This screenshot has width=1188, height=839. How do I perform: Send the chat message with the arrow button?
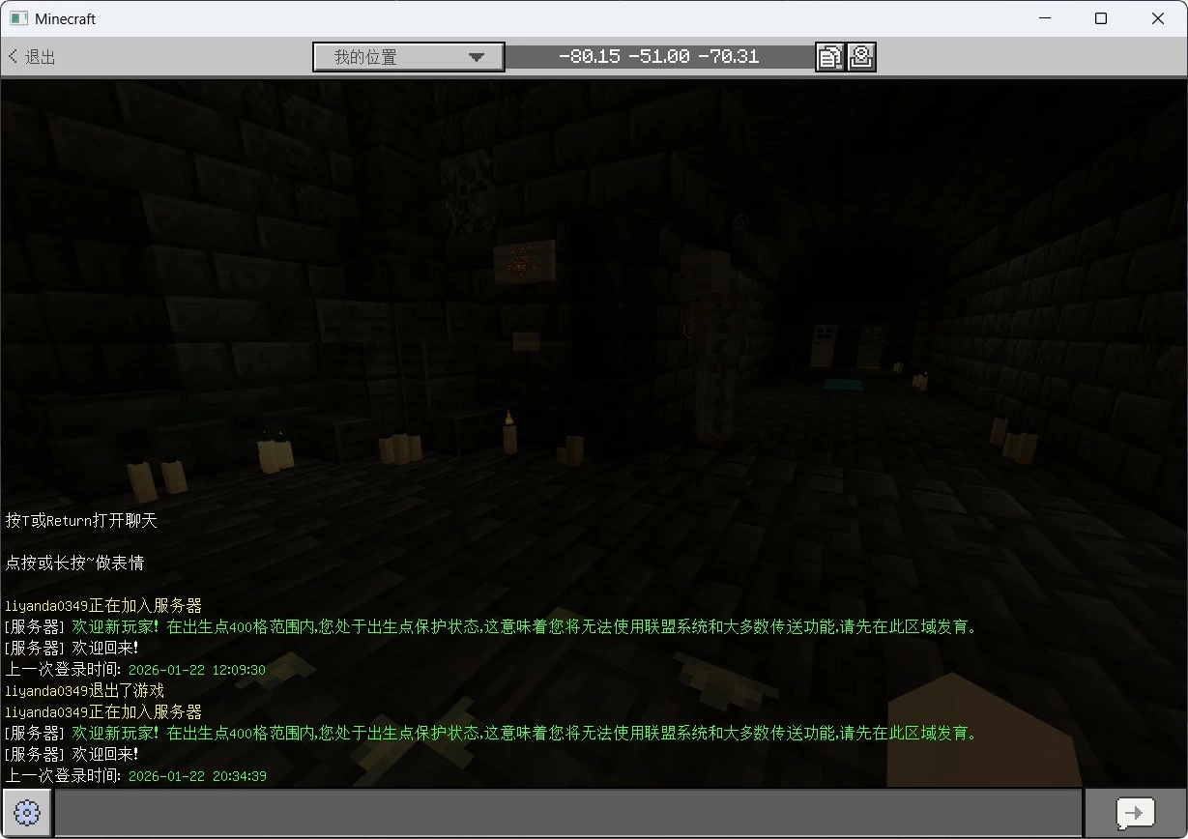pyautogui.click(x=1135, y=813)
